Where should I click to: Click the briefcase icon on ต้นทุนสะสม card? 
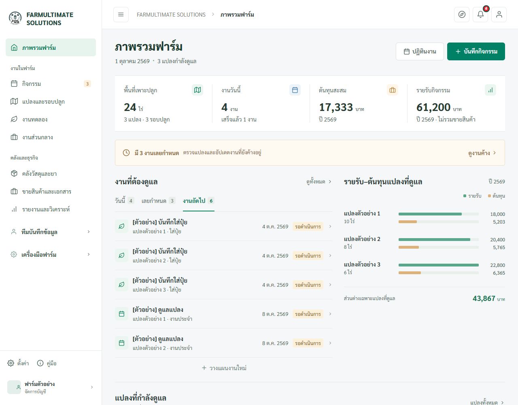coord(393,90)
